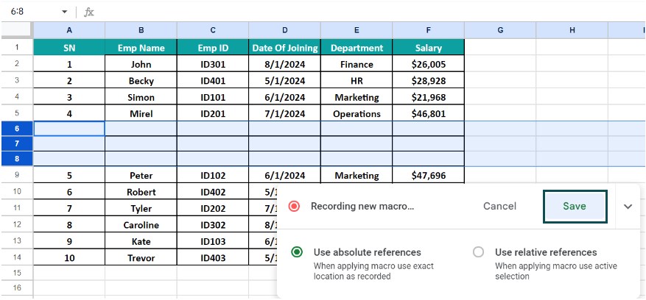Click the ID101 cell
This screenshot has width=646, height=300.
(x=213, y=97)
